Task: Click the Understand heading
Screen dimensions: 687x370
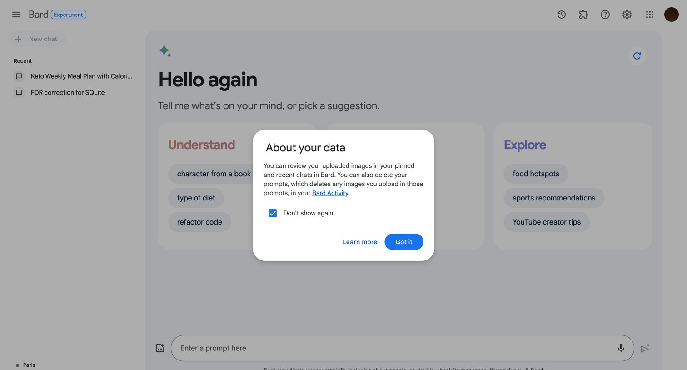Action: [202, 145]
